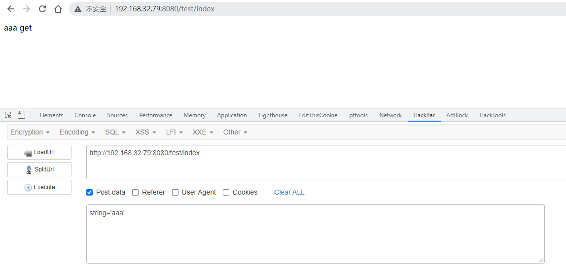Uncheck the Post data checkbox
The image size is (566, 266).
(90, 193)
